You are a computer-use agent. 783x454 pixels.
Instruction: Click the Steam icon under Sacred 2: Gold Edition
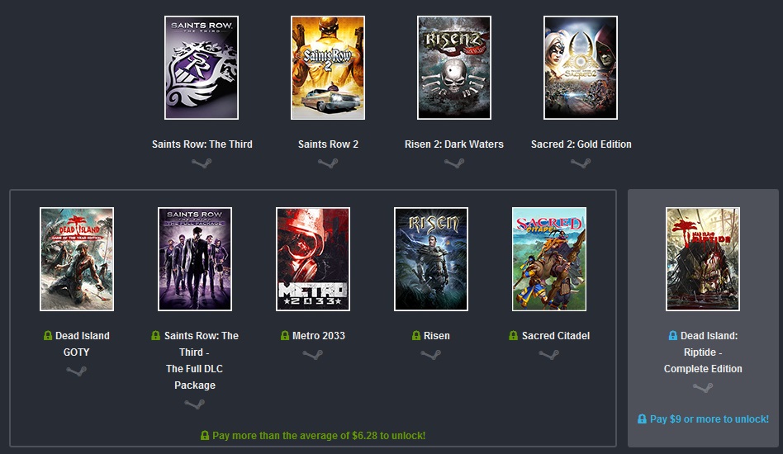581,163
